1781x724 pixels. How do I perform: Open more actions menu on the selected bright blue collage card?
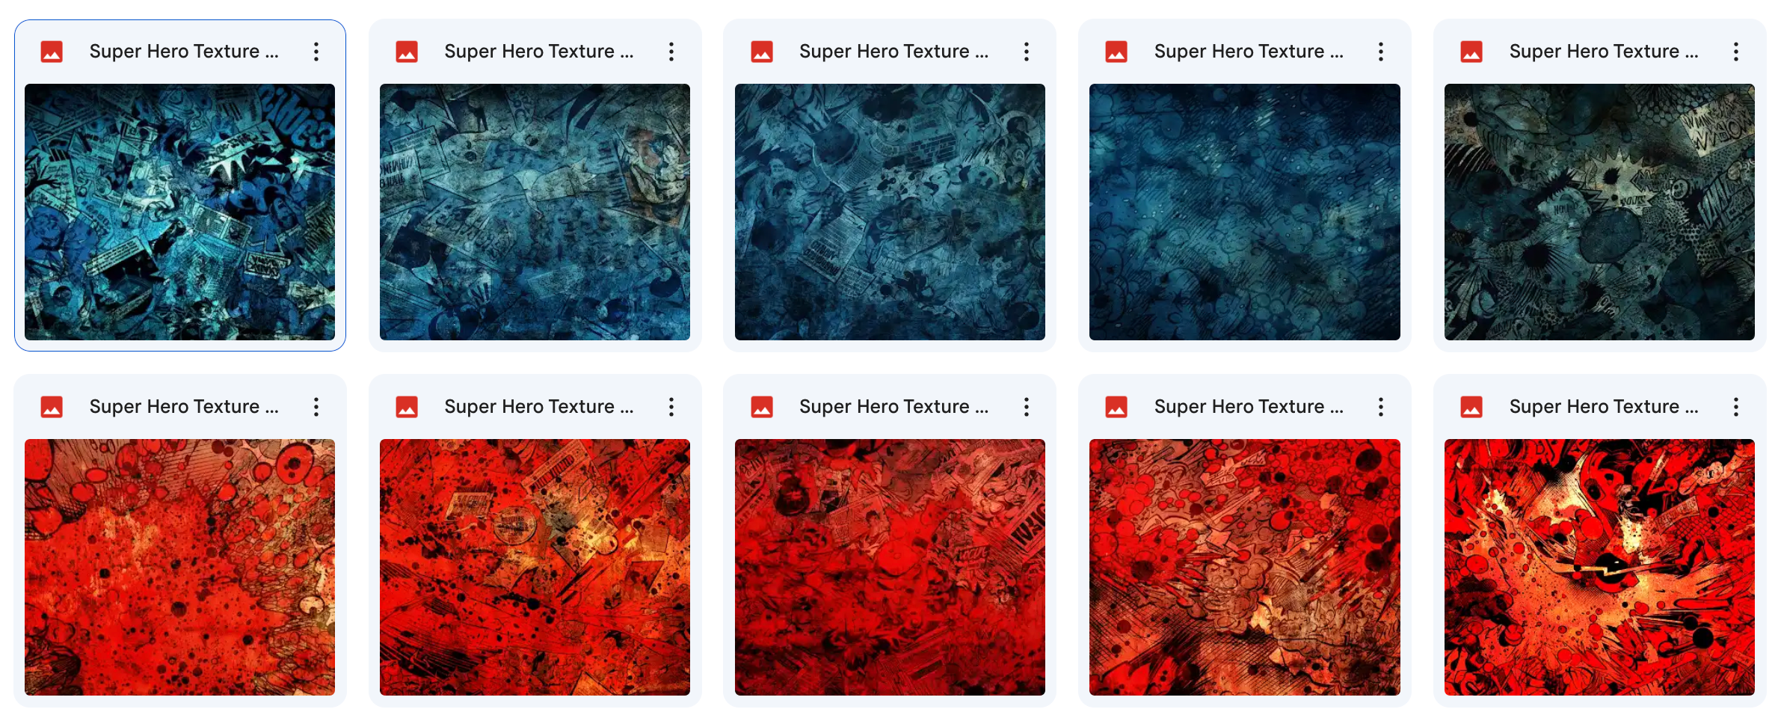point(316,52)
